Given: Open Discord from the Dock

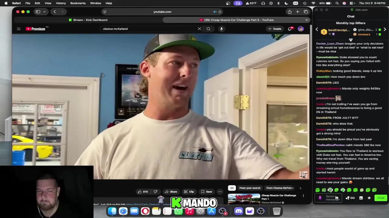Looking at the screenshot, I should point(239,211).
